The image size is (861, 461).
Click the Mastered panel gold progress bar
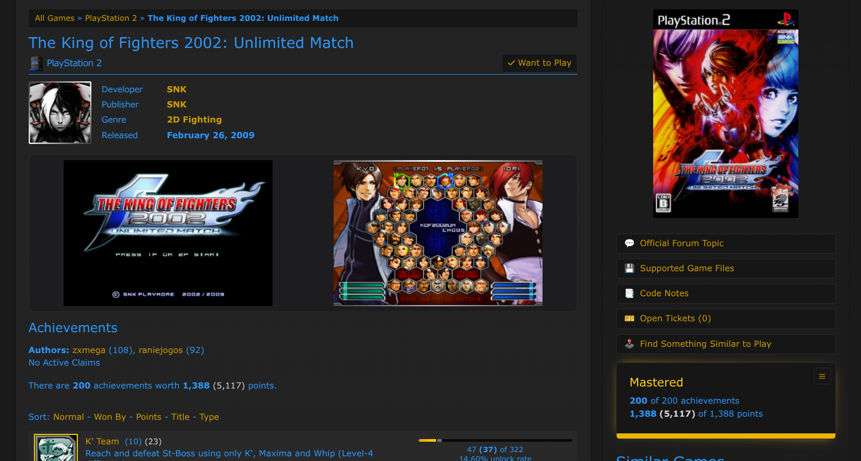coord(726,436)
